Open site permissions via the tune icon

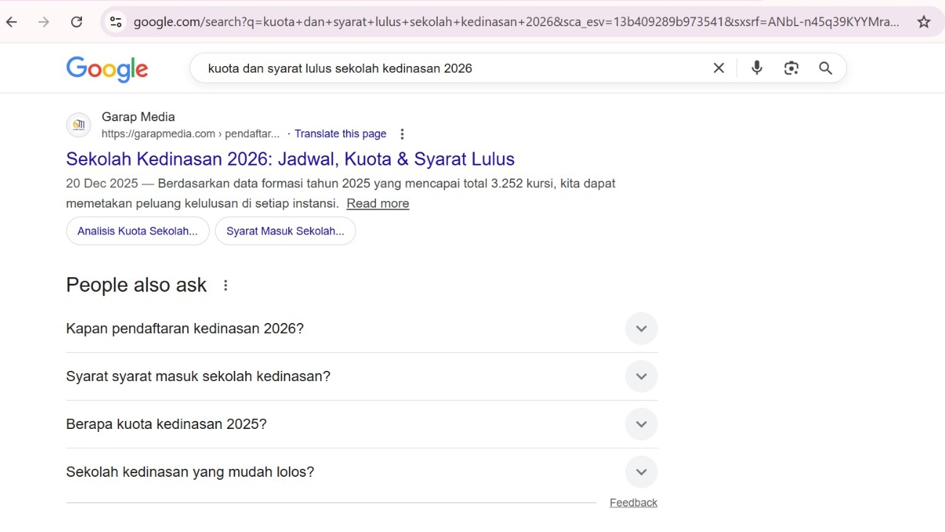pyautogui.click(x=116, y=22)
